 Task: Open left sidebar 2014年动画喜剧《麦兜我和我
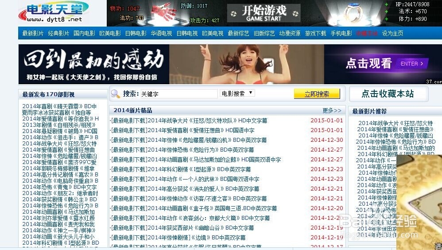(58, 224)
